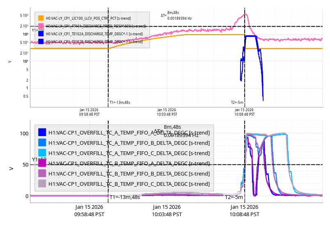Toggle the TC_B_TEMP_FIFO_C_DELTA legend label text

click(x=129, y=184)
